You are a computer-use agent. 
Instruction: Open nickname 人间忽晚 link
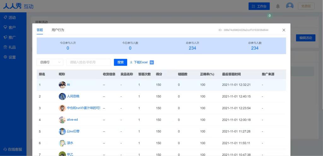[73, 96]
